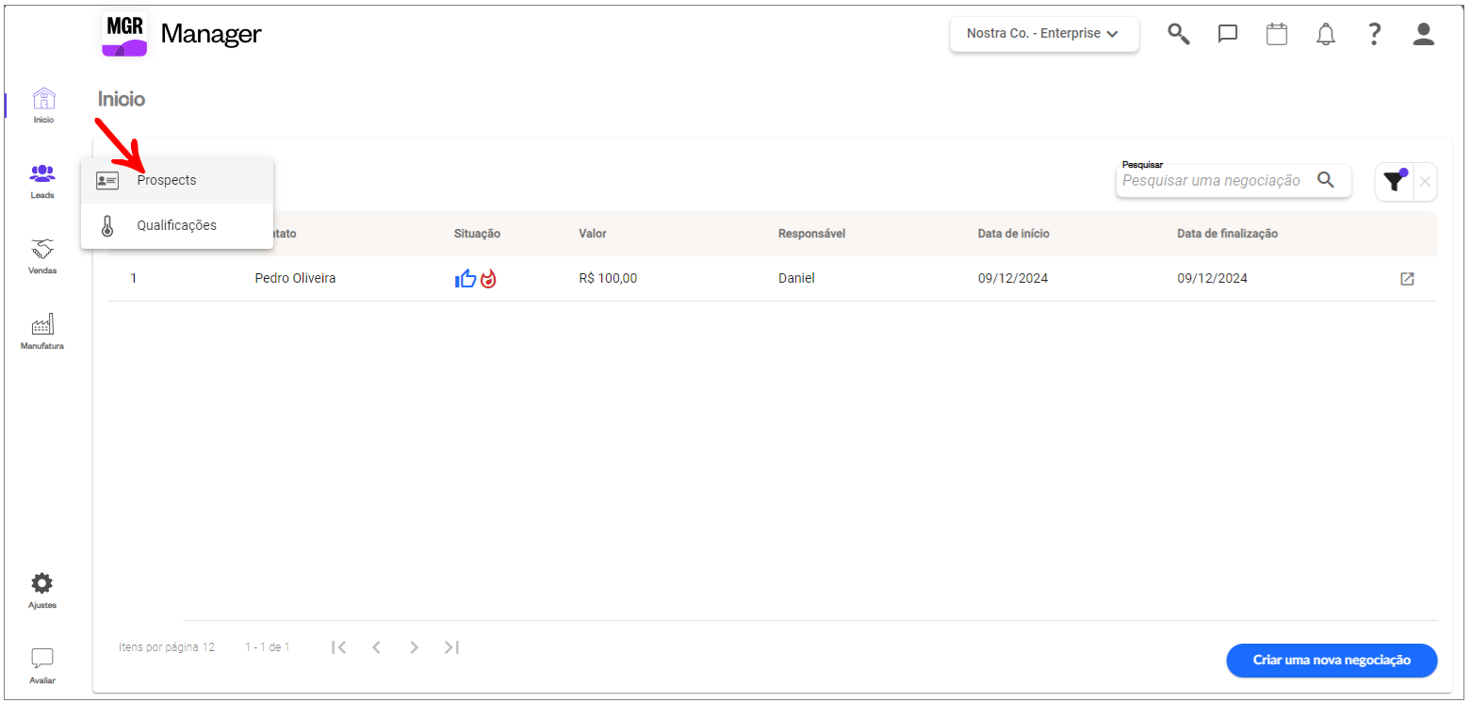Open the Avaliar feedback icon
Screen dimensions: 1470x703
point(42,665)
